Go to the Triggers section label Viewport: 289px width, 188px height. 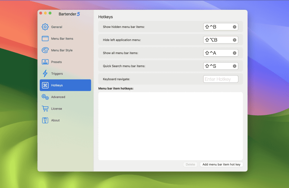[57, 74]
